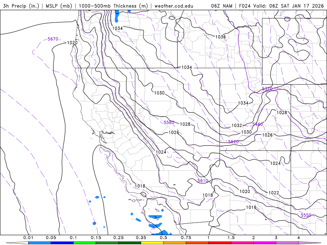Pick the magenta 2–3 legend swatch
The image size is (327, 245).
265,243
